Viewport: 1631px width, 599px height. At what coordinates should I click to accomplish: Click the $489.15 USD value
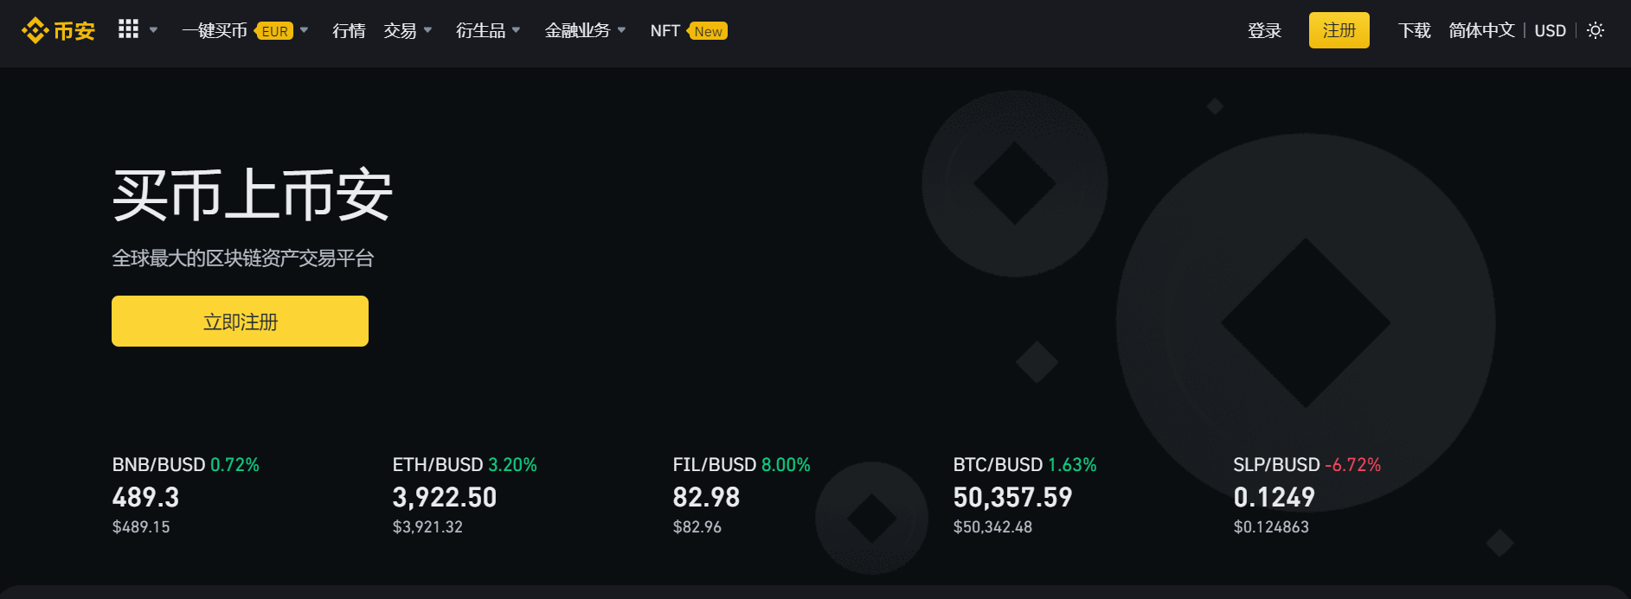(x=141, y=526)
